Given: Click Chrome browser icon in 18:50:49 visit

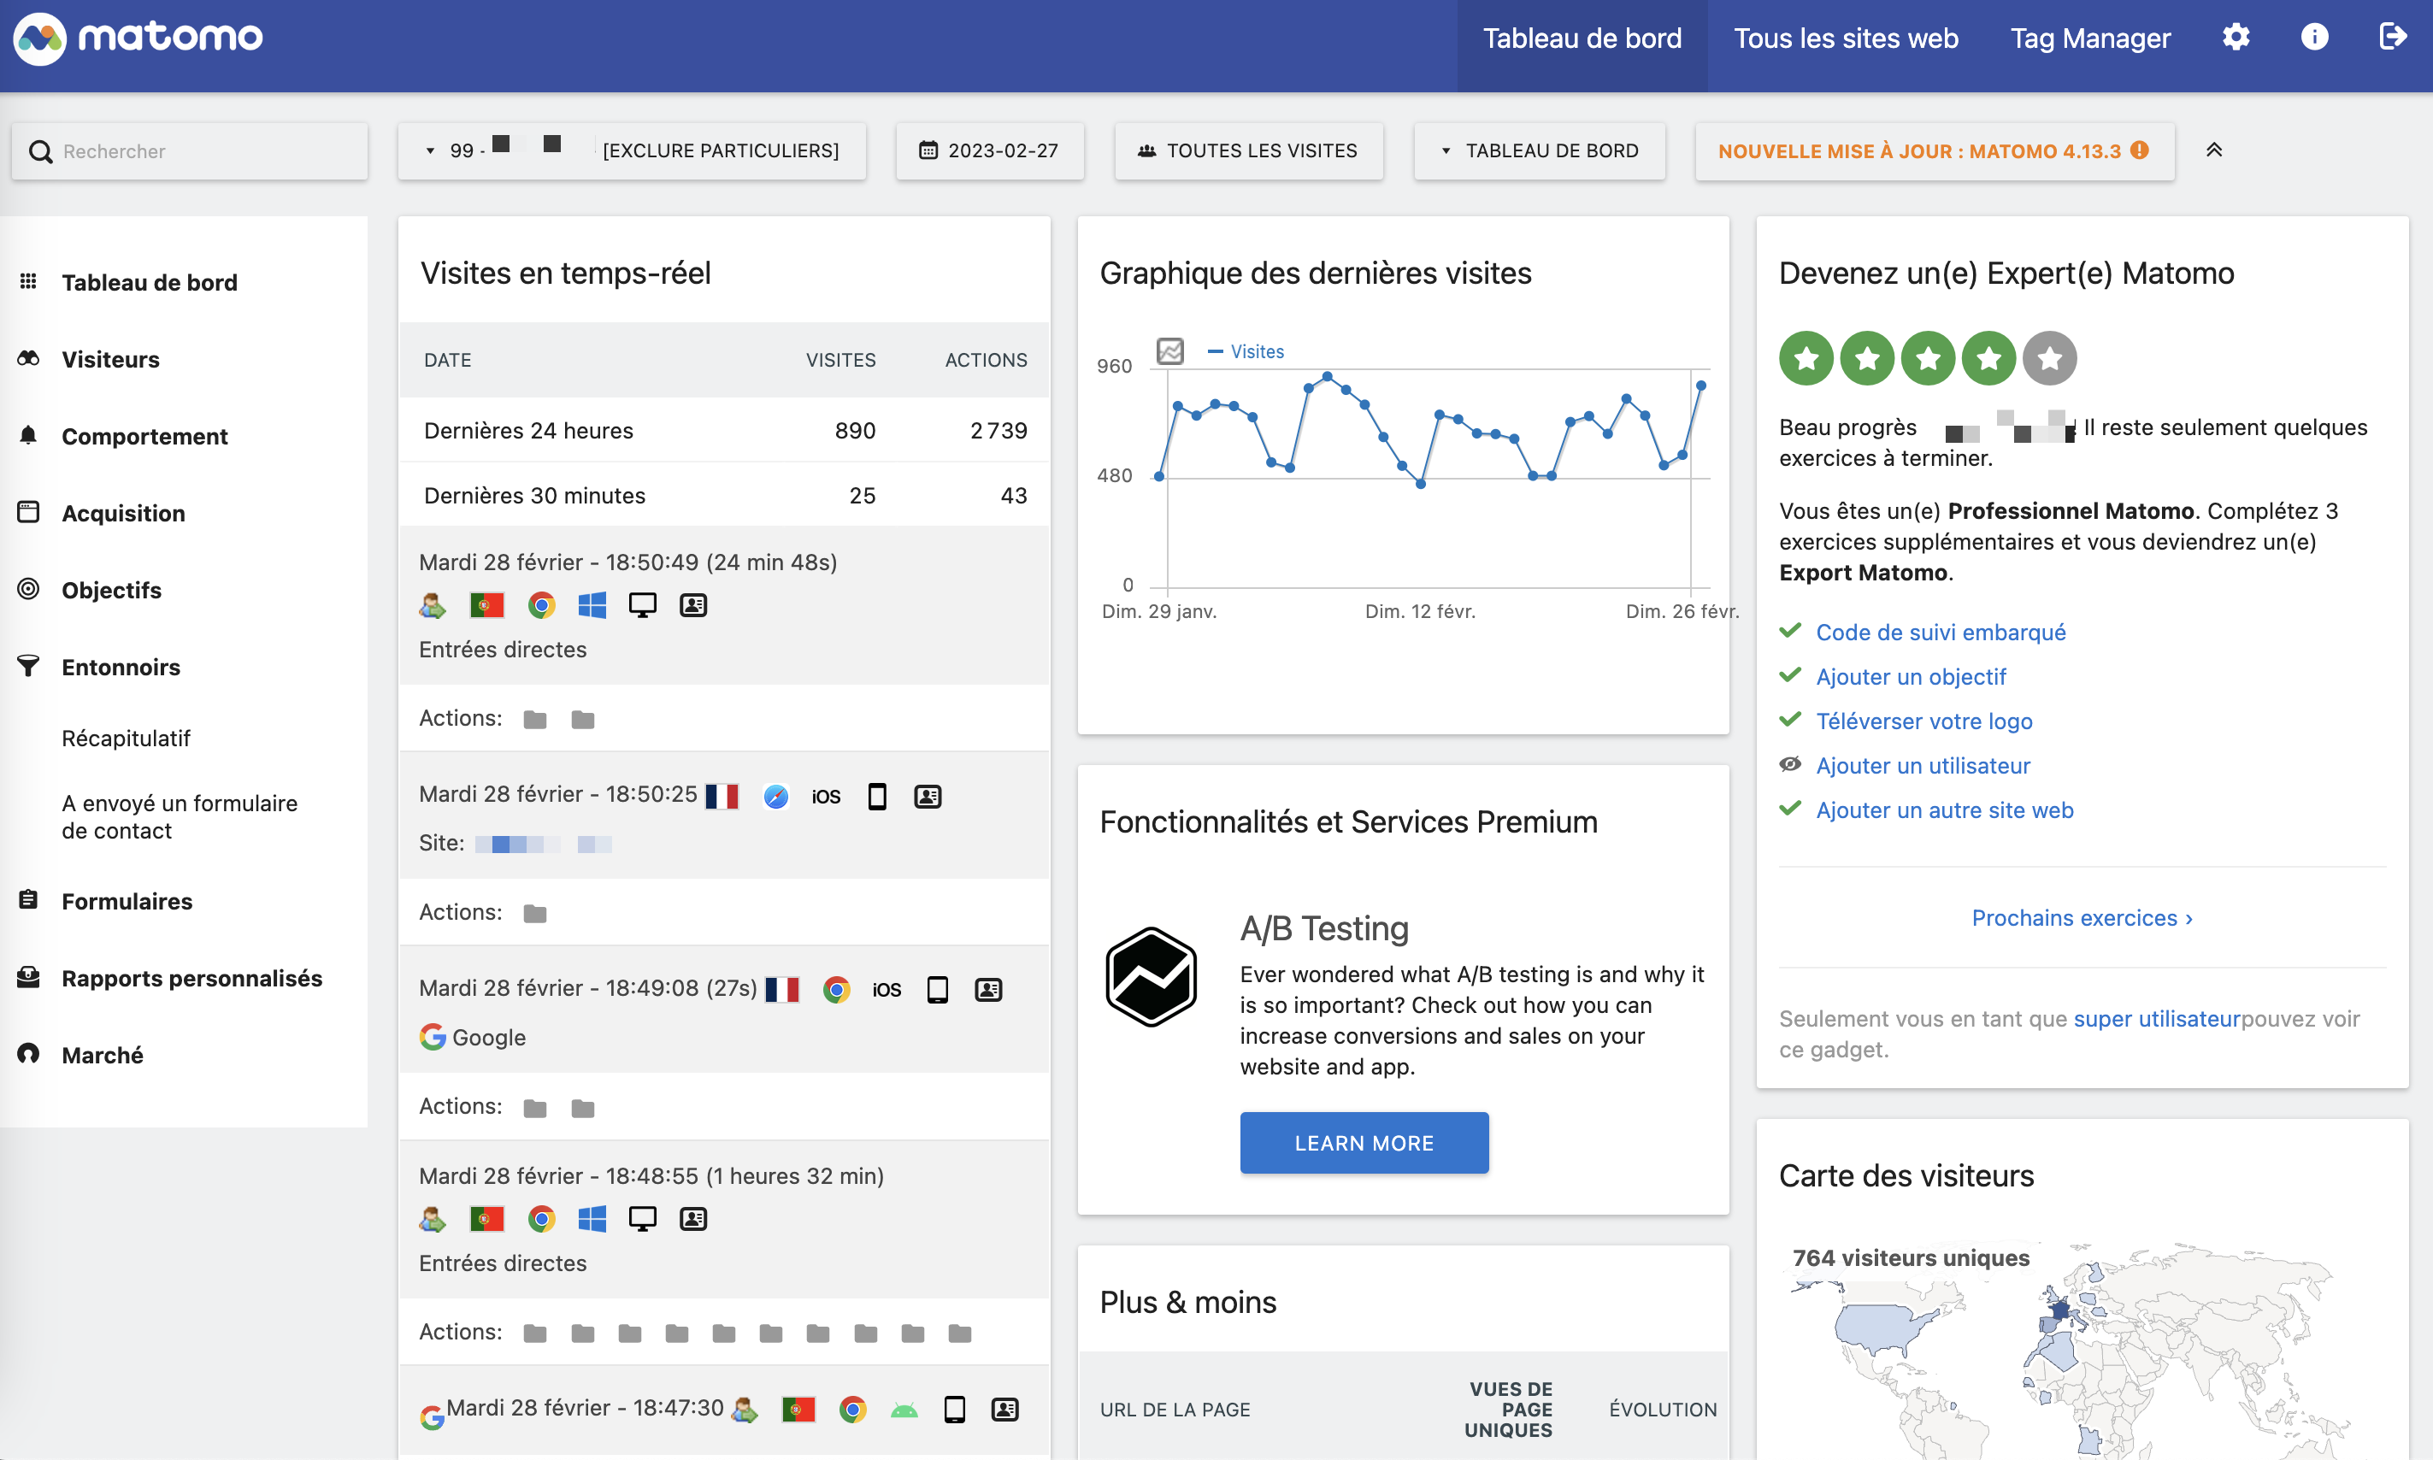Looking at the screenshot, I should point(541,605).
